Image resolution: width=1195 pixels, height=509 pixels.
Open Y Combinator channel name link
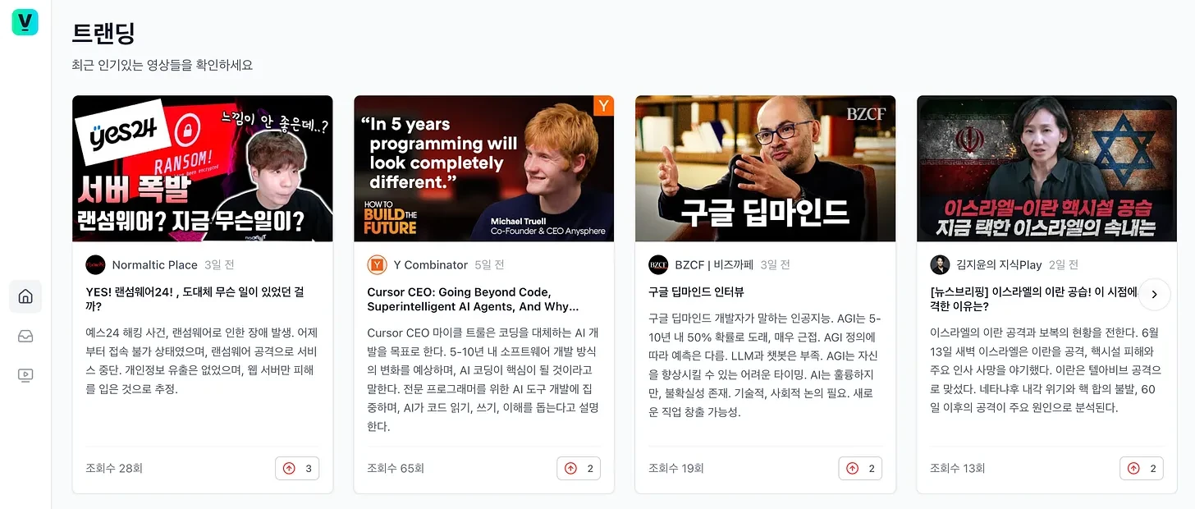point(431,264)
